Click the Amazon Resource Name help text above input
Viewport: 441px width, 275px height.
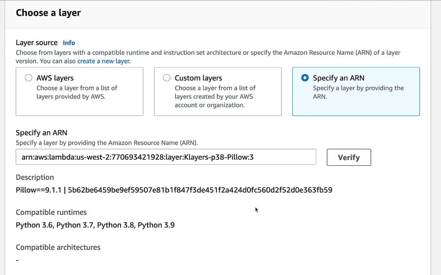[107, 143]
